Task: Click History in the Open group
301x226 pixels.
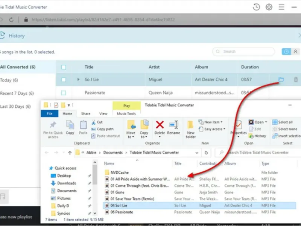Action: pos(257,136)
